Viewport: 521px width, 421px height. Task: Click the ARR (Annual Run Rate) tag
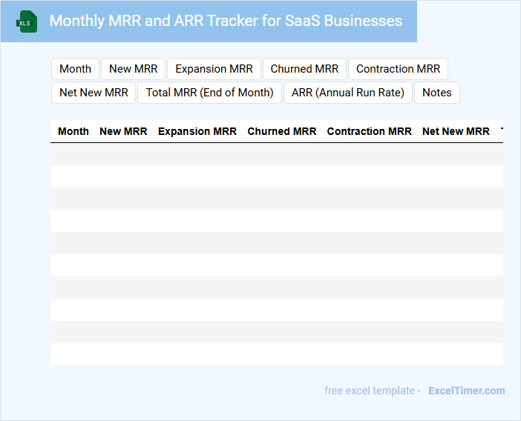pyautogui.click(x=348, y=93)
